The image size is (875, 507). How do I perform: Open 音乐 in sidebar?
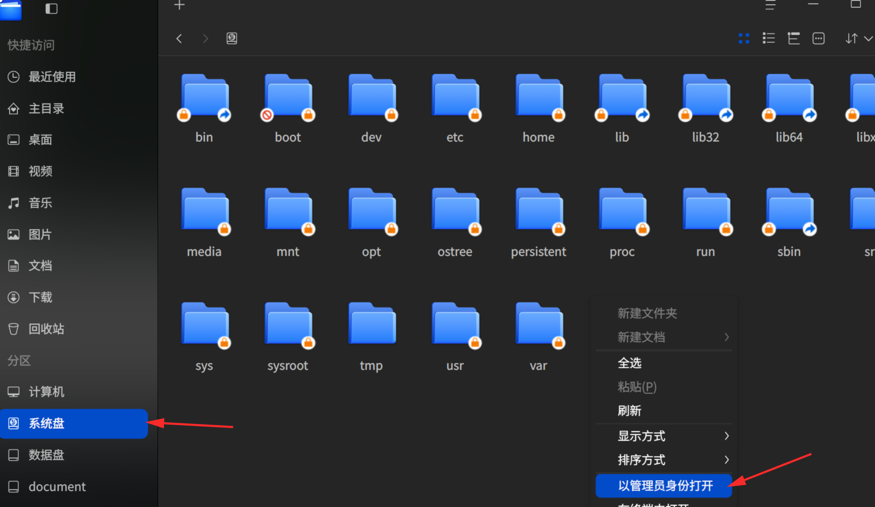pyautogui.click(x=74, y=203)
